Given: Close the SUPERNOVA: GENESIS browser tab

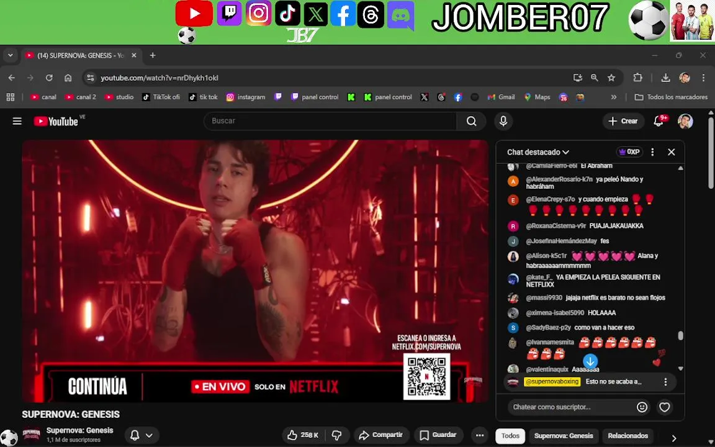Looking at the screenshot, I should click(134, 55).
